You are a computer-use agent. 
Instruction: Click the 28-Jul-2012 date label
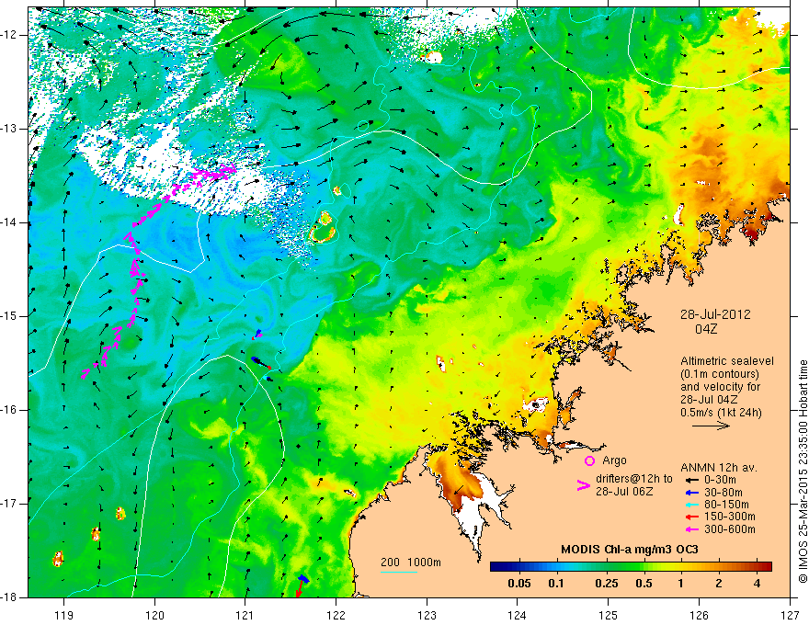tap(715, 314)
